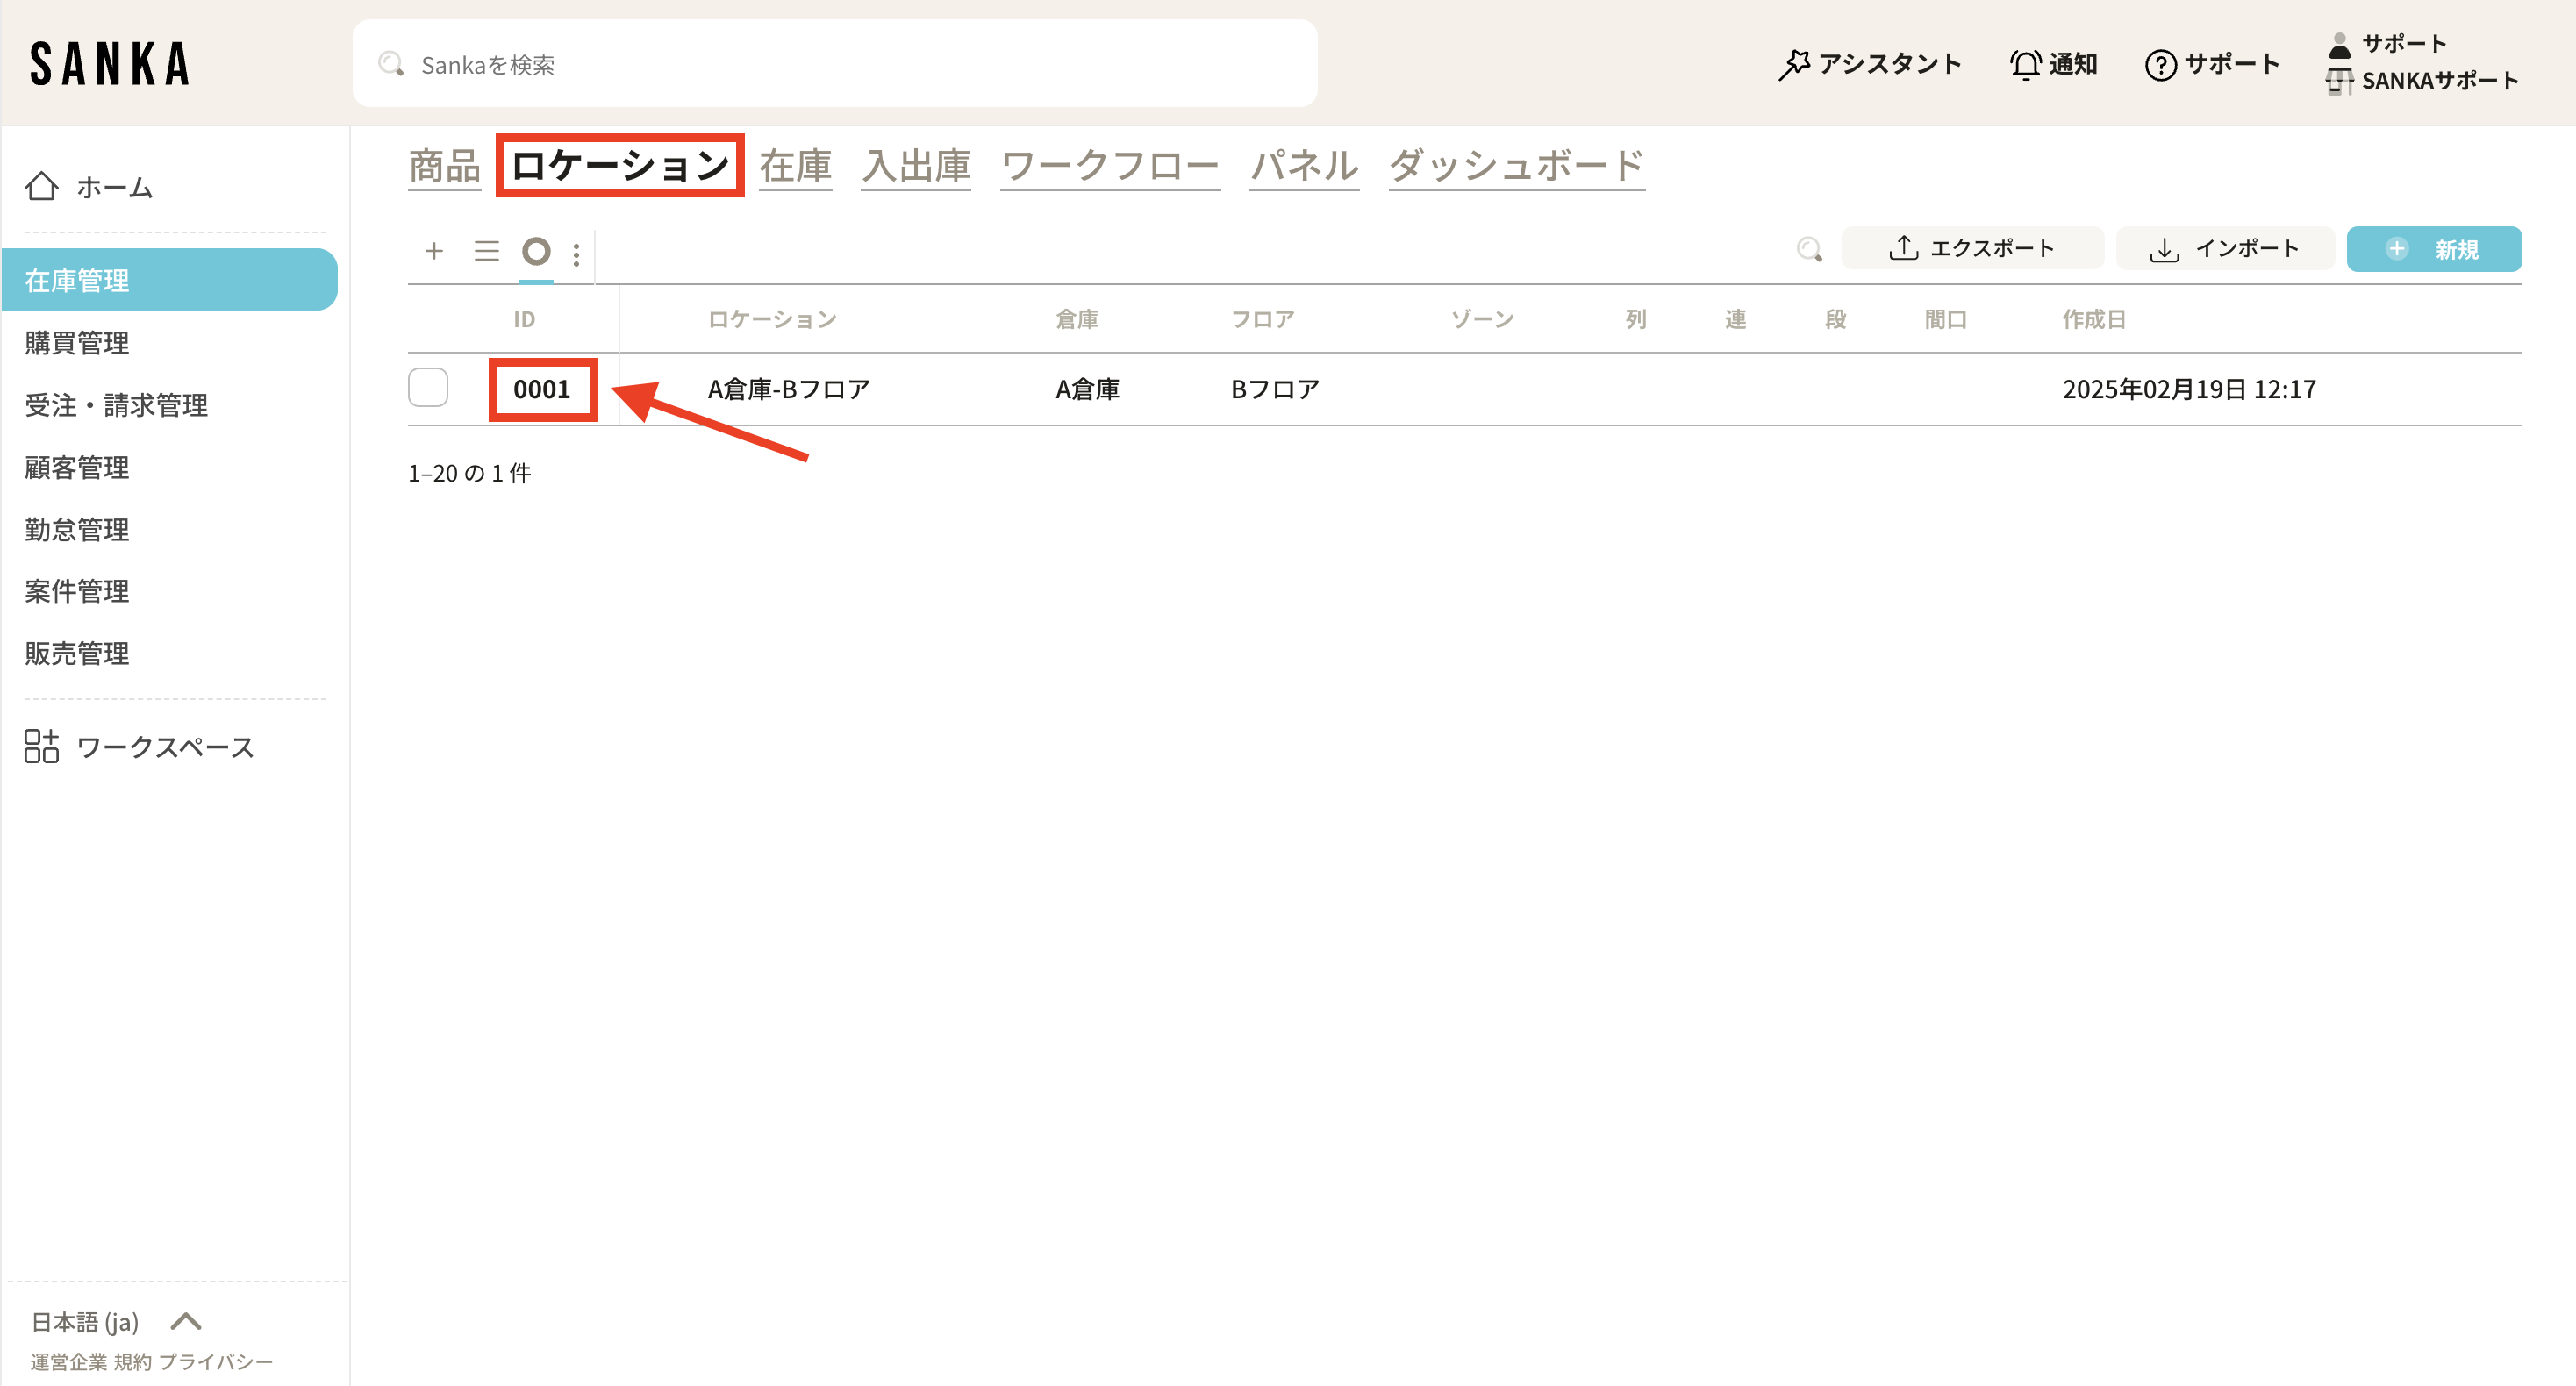Focus the Sankaを検索 search field
Viewport: 2576px width, 1386px height.
834,65
